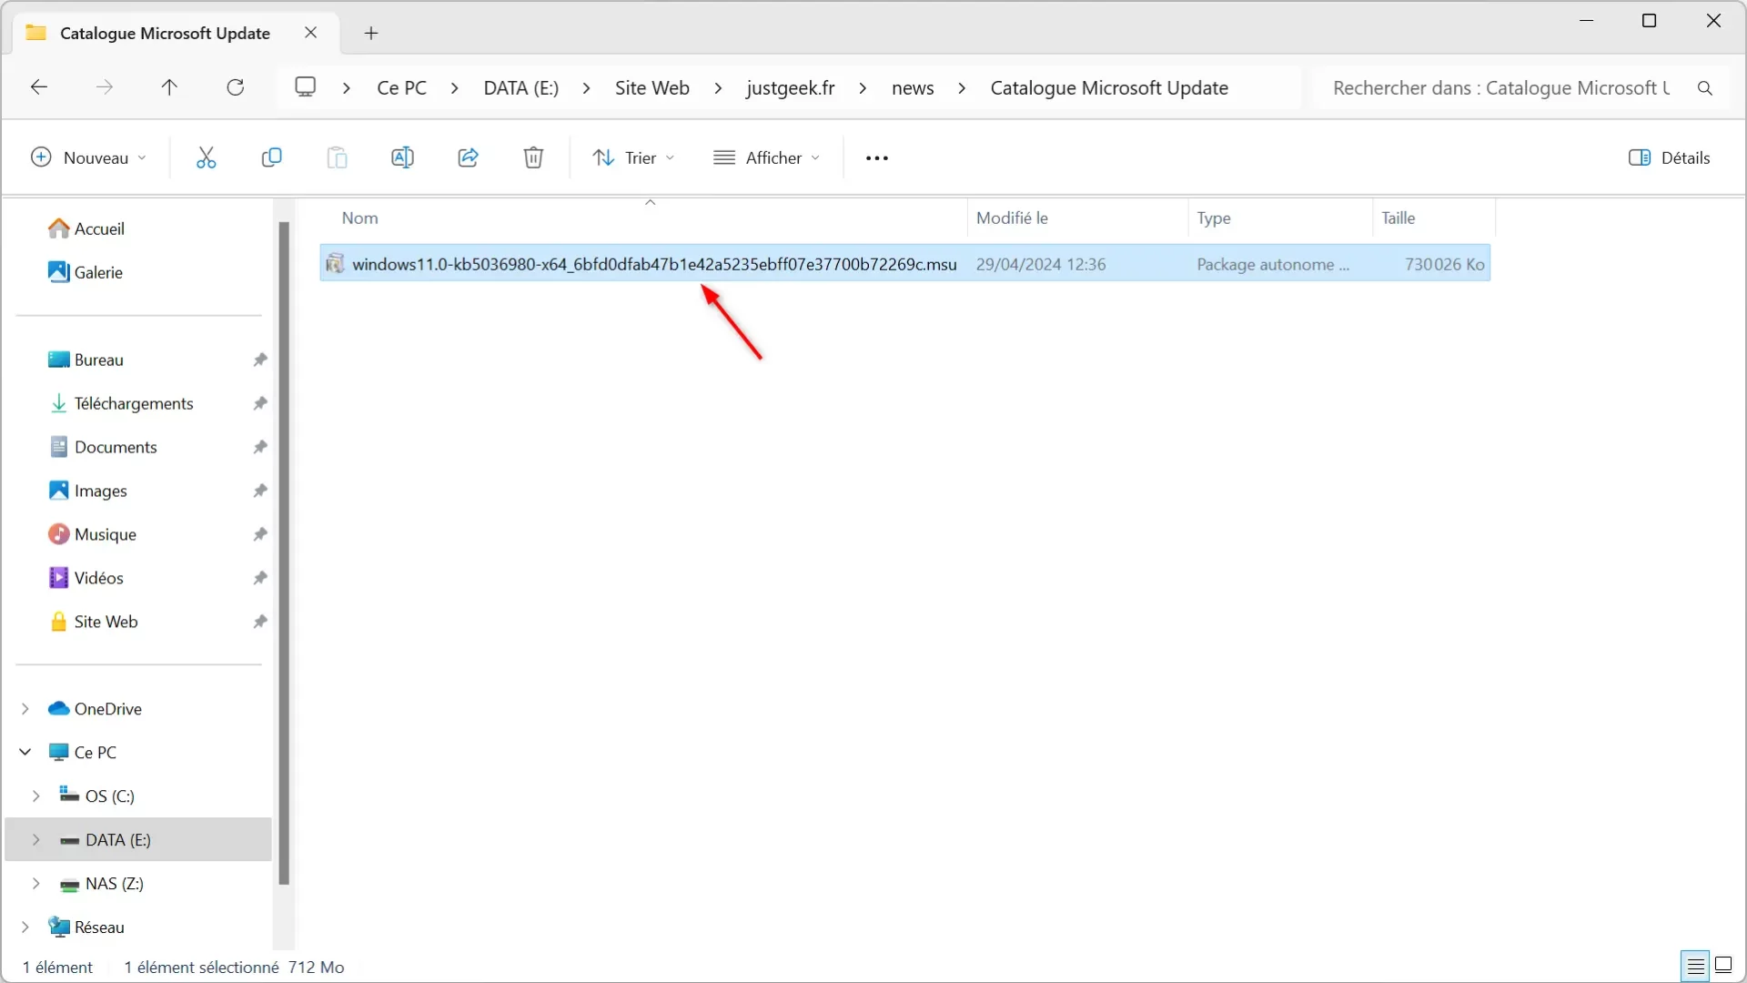Click news breadcrumb
Viewport: 1747px width, 983px height.
point(913,88)
